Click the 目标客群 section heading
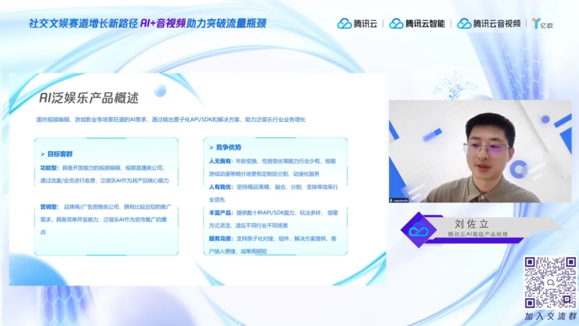This screenshot has width=579, height=326. 60,154
